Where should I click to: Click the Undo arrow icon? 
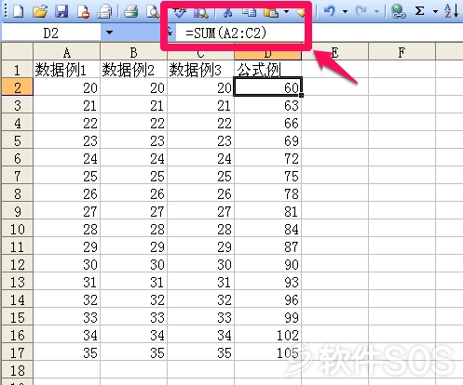(x=330, y=12)
